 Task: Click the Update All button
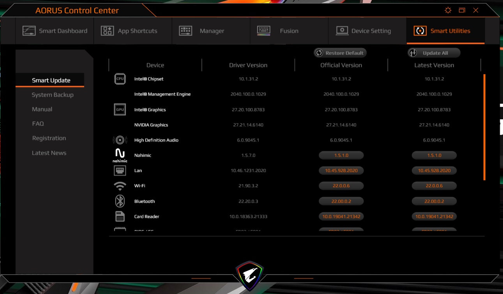[x=434, y=53]
